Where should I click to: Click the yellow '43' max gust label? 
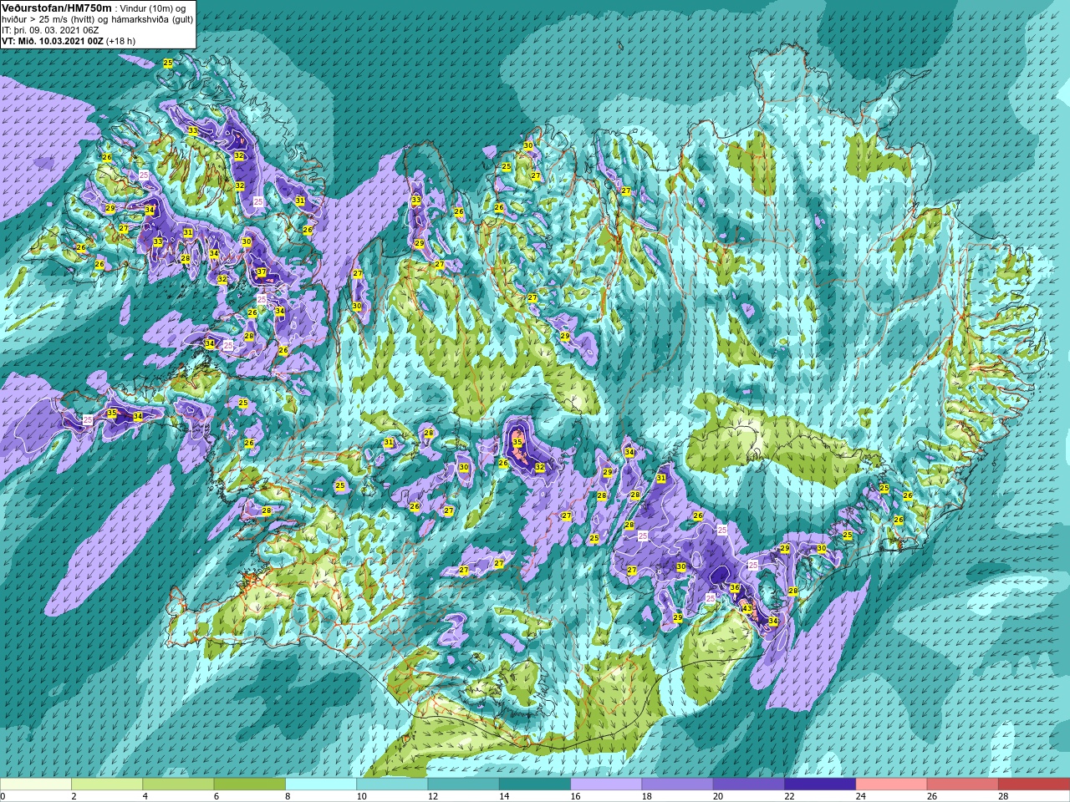tap(747, 608)
